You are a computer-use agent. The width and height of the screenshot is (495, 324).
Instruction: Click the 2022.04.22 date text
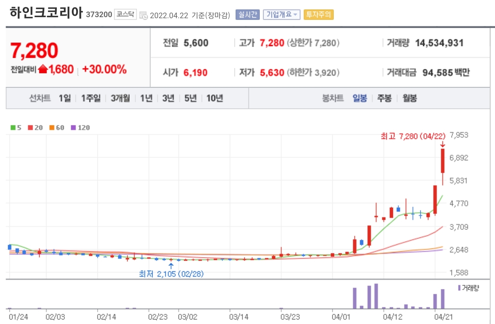[x=169, y=16]
